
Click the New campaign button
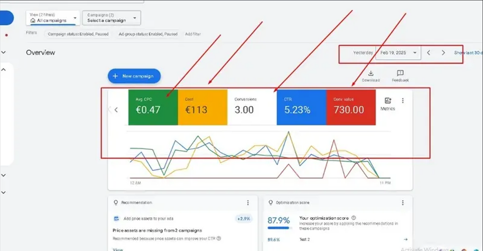point(134,76)
